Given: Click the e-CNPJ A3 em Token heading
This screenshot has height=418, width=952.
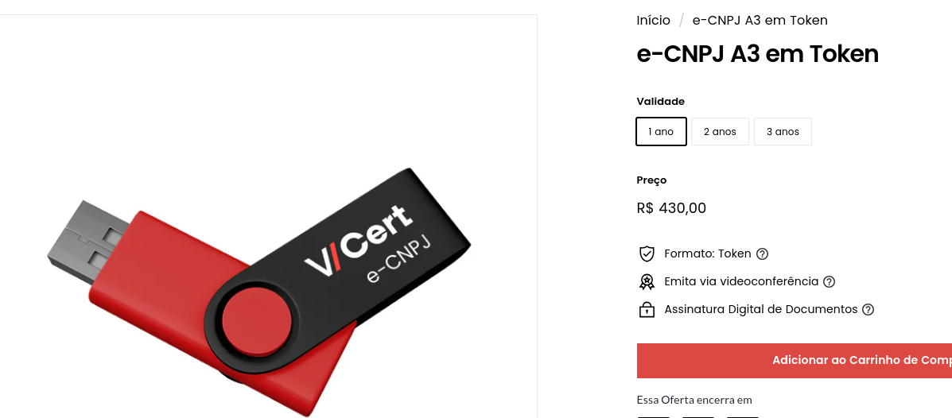Looking at the screenshot, I should point(758,54).
